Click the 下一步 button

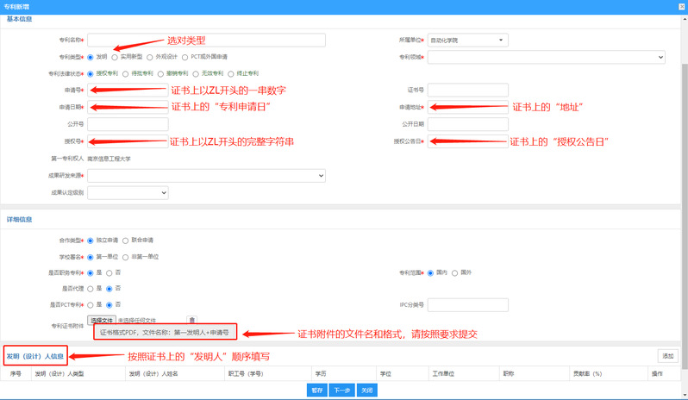click(341, 390)
